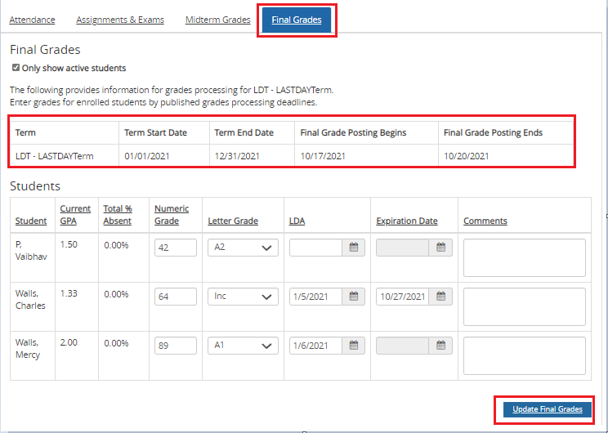
Task: Open LDA calendar picker for Walls, Mercy
Action: 354,346
